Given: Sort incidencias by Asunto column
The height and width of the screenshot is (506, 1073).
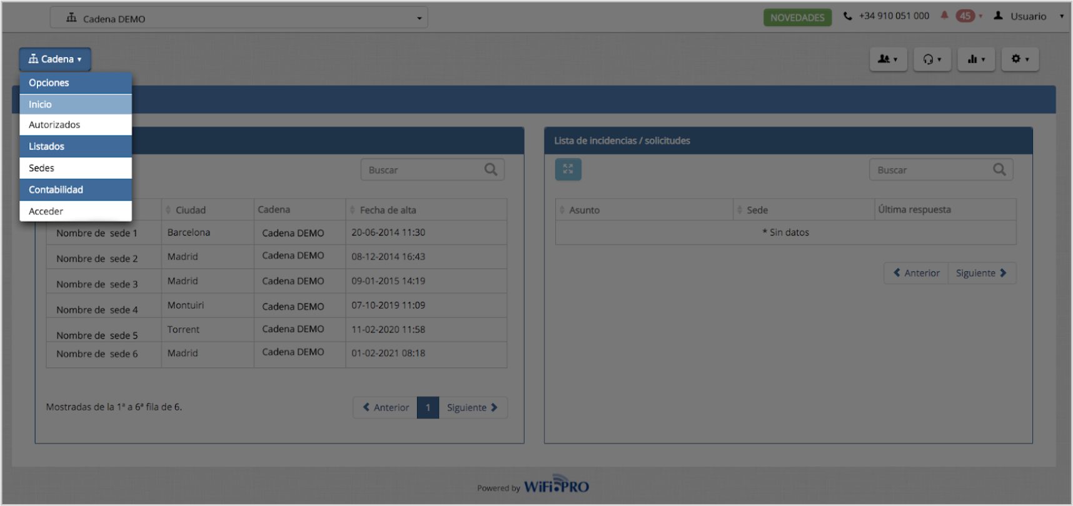Looking at the screenshot, I should 644,210.
